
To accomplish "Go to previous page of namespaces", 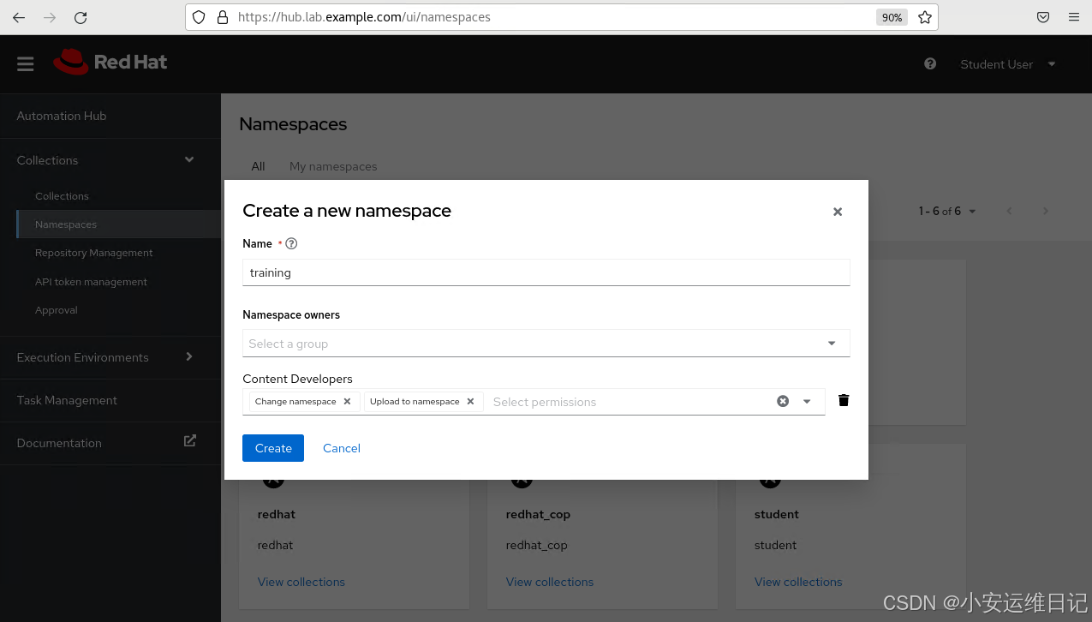I will (x=1010, y=211).
